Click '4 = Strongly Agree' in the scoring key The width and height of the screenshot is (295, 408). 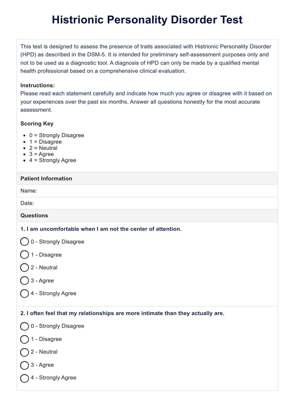(x=53, y=160)
